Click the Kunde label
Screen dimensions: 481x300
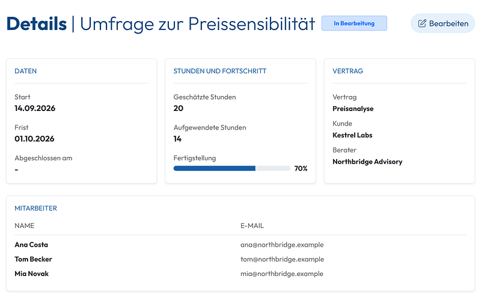click(x=342, y=124)
